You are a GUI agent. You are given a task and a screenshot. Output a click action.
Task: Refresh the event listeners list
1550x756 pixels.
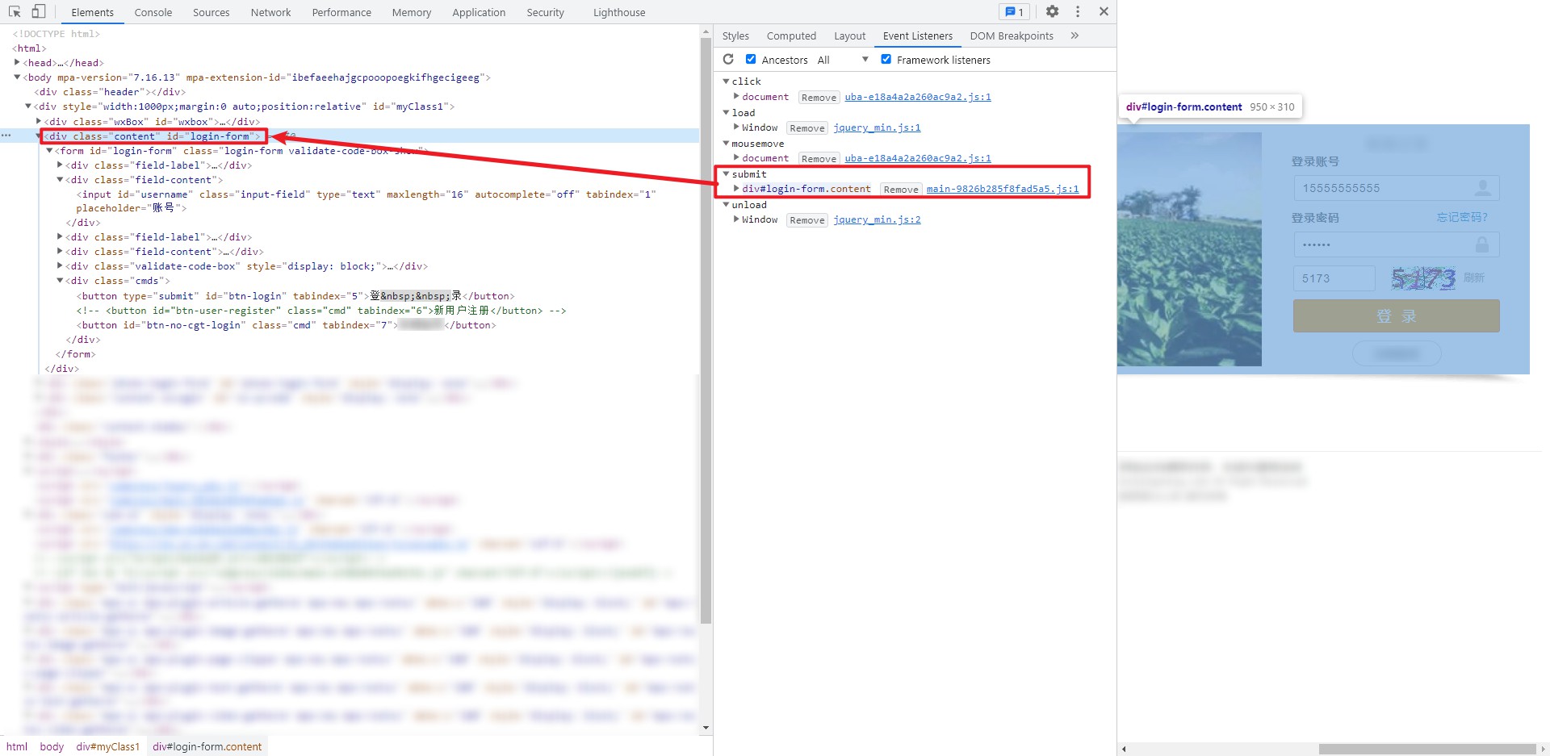[728, 60]
